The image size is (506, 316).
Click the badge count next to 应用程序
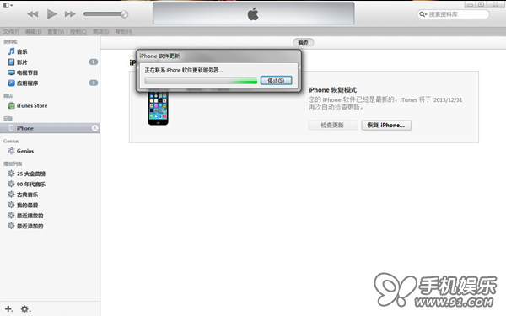coord(94,83)
